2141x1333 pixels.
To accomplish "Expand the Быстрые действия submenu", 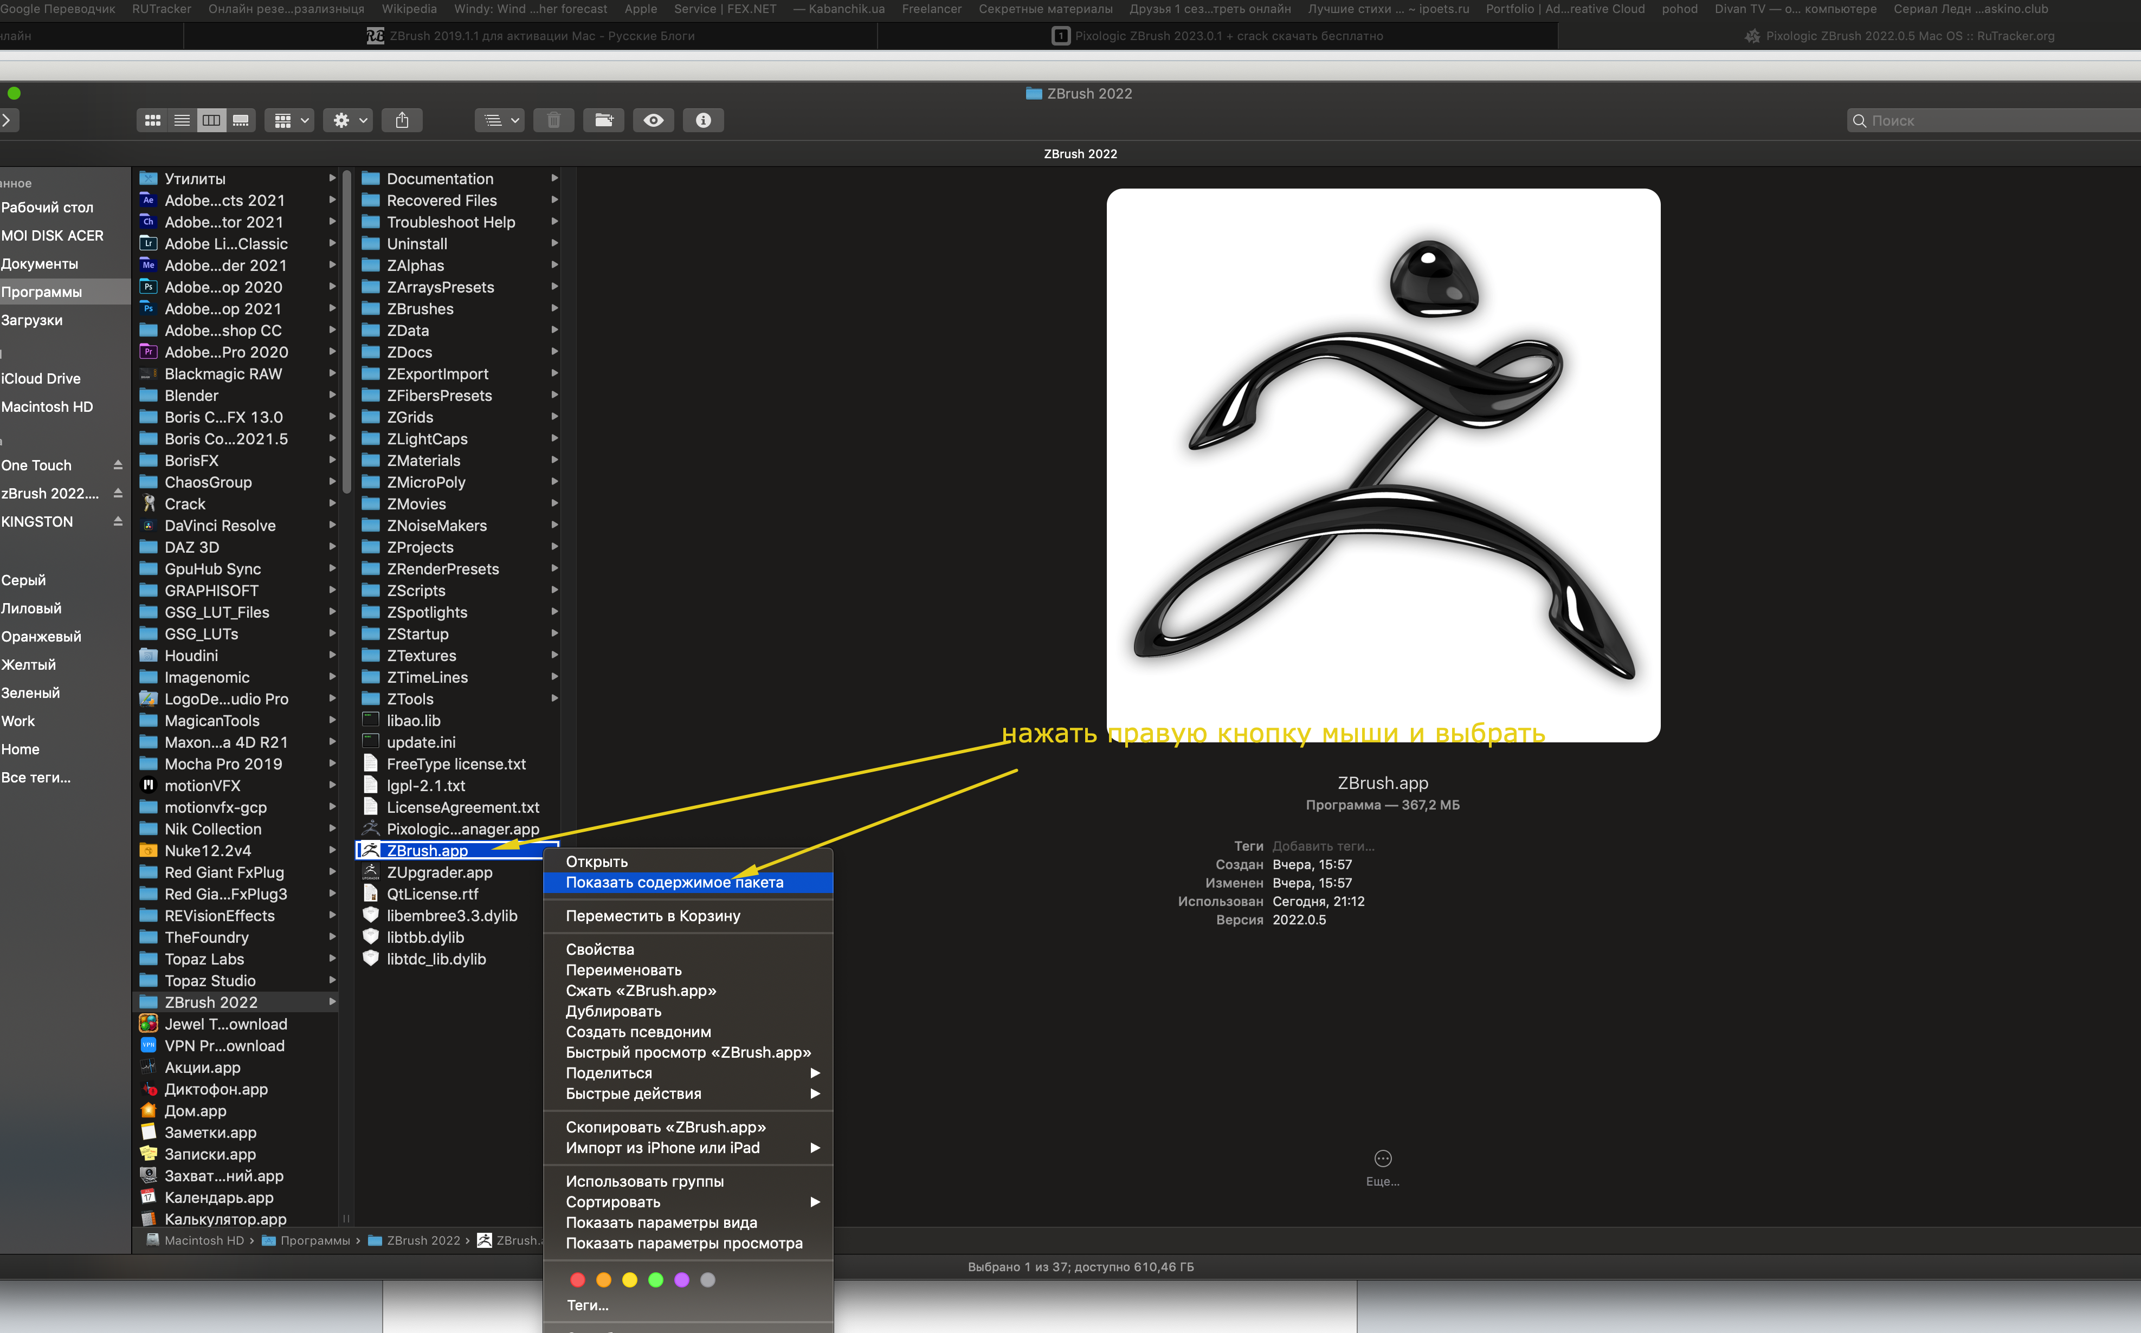I will point(688,1093).
